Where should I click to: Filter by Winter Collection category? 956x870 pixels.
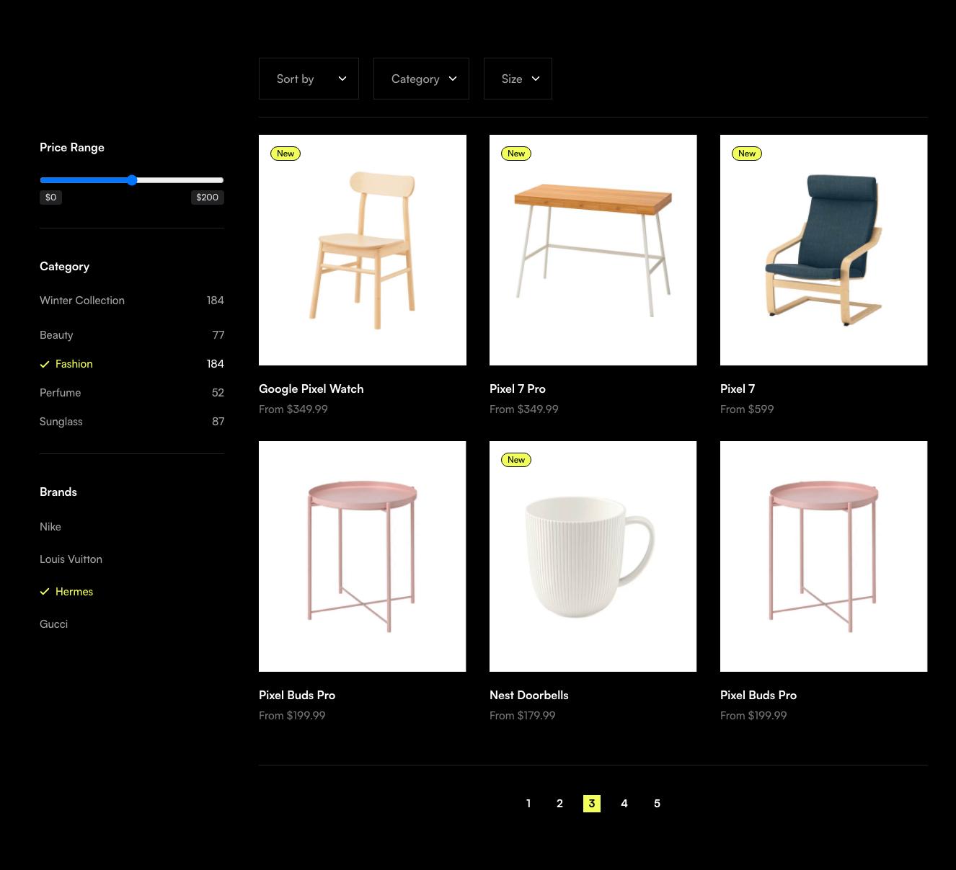click(x=82, y=301)
